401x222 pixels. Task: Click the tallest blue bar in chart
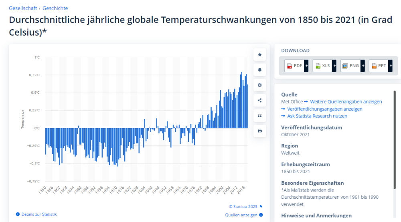click(x=241, y=100)
